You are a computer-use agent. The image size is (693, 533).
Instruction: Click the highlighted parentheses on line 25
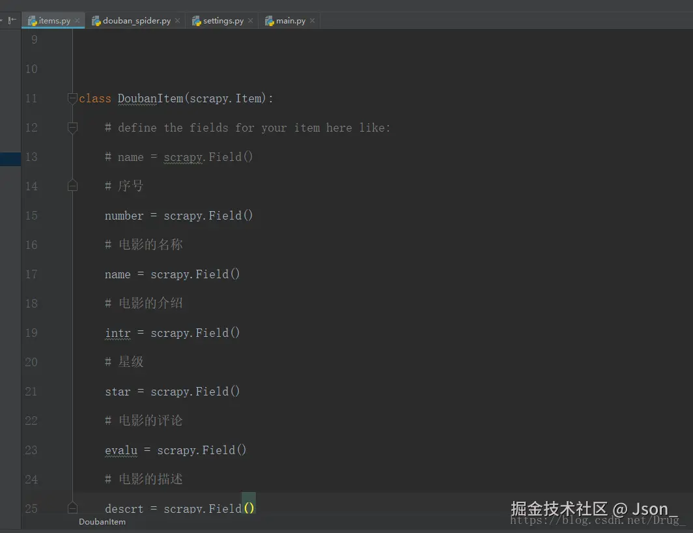249,508
